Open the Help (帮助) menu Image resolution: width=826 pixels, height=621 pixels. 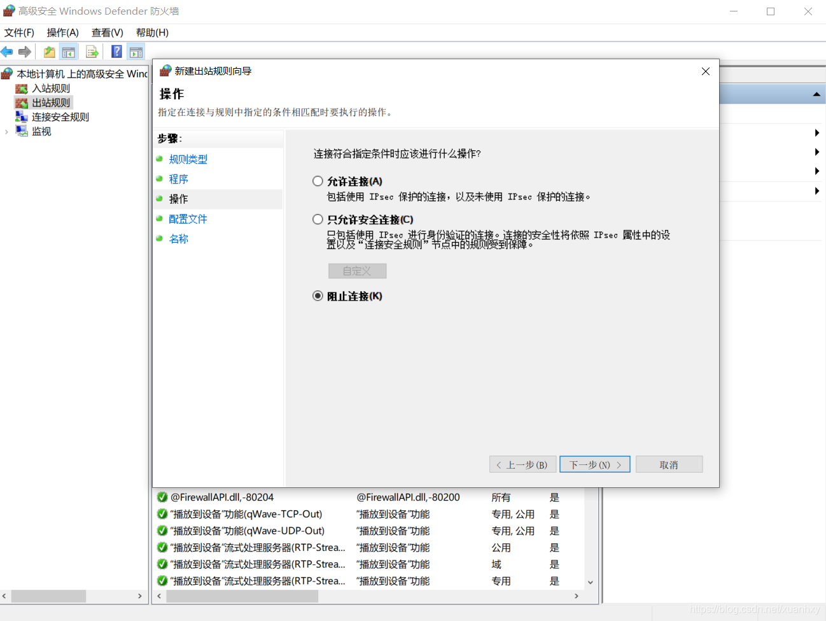[152, 32]
